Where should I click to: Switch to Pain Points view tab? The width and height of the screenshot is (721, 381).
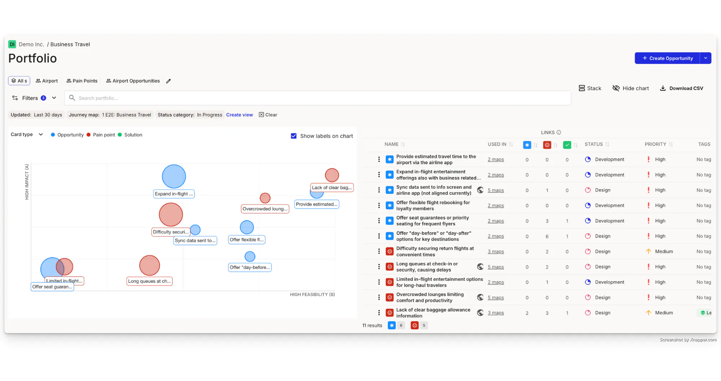pos(82,81)
